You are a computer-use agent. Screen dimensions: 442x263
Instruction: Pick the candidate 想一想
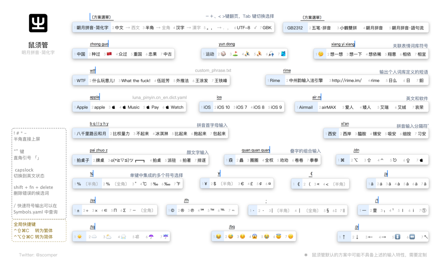click(x=336, y=54)
